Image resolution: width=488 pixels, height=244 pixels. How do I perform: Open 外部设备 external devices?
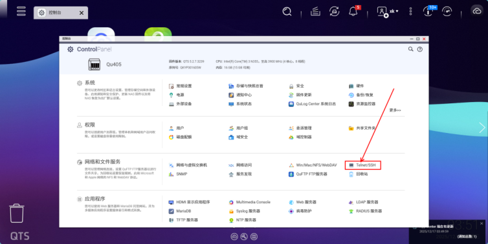click(180, 104)
